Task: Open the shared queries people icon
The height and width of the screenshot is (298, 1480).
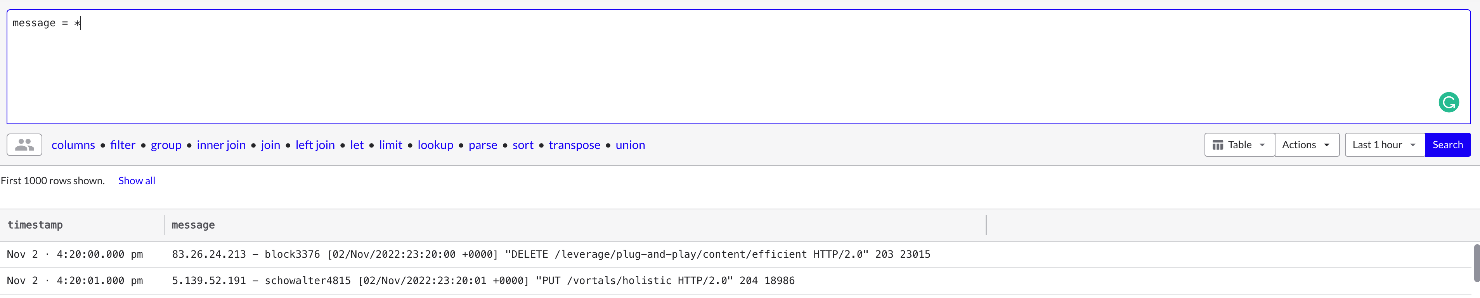Action: click(x=24, y=145)
